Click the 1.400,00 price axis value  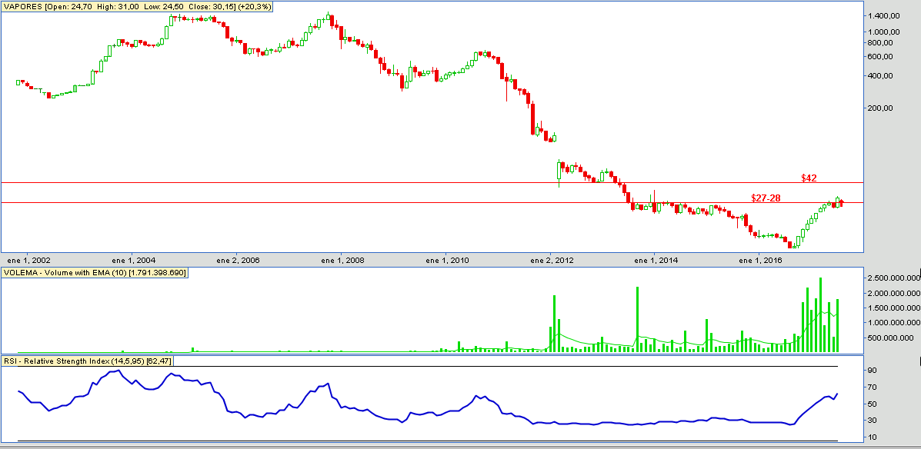coord(885,16)
